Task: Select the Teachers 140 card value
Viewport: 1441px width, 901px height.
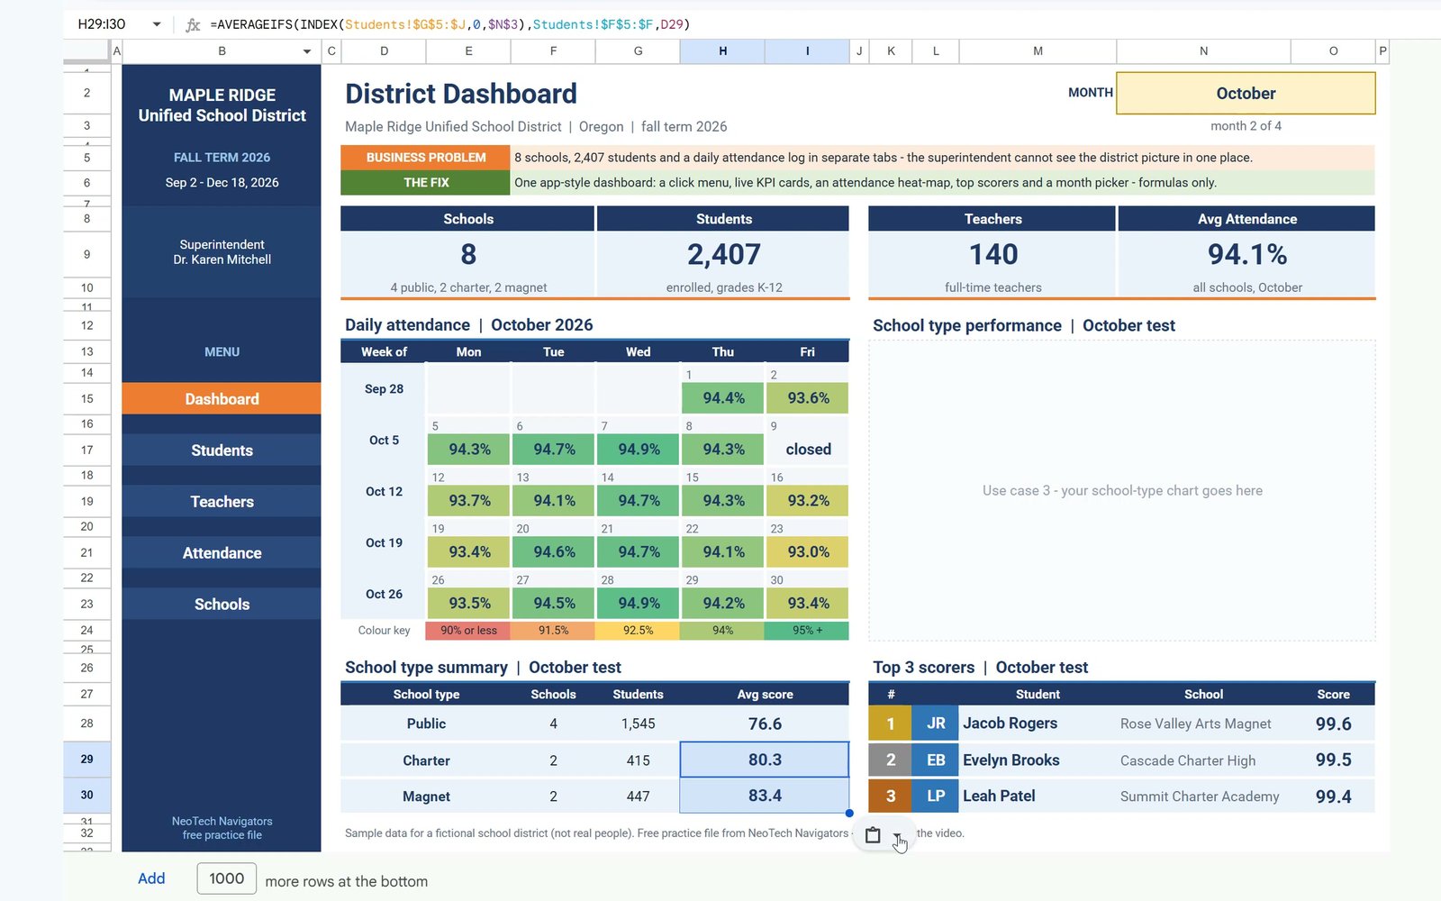Action: (x=992, y=255)
